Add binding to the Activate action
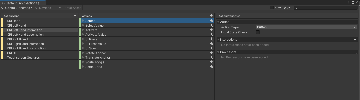Image resolution: width=360 pixels, height=100 pixels. coord(211,30)
